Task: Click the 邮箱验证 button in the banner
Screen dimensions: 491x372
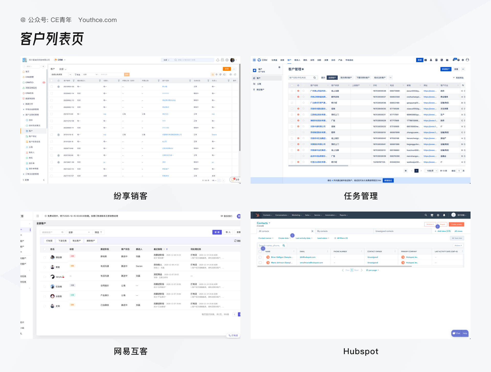Action: coord(388,180)
